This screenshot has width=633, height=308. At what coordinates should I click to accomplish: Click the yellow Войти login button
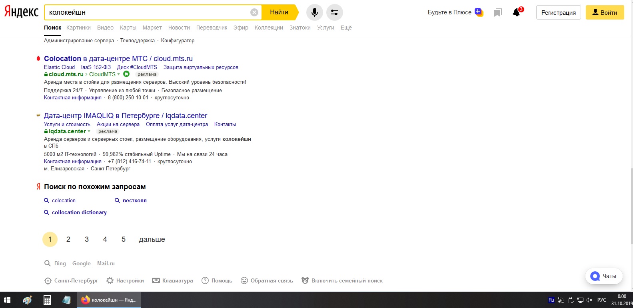(605, 12)
